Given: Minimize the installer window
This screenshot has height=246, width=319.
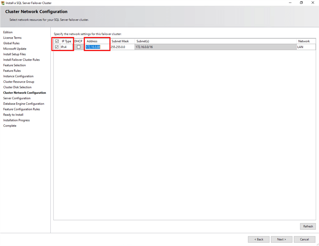Looking at the screenshot, I should click(x=290, y=2).
